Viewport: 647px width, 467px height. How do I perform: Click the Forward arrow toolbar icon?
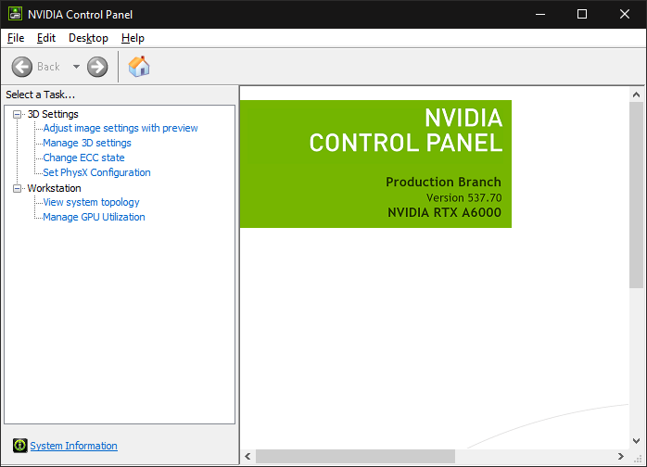coord(97,67)
